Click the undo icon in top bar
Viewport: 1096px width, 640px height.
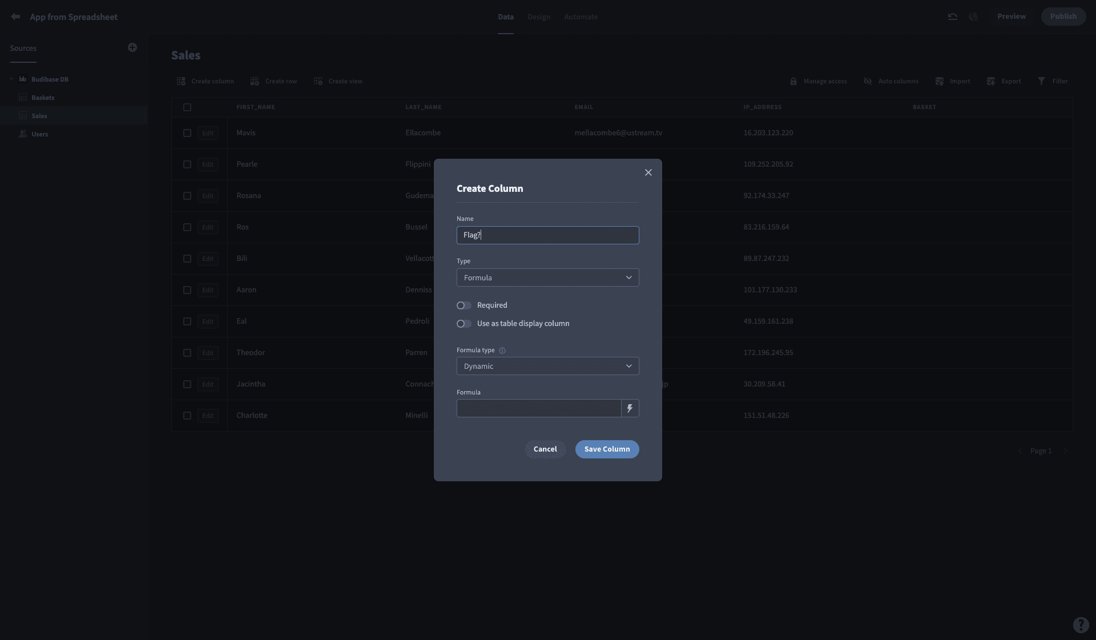coord(953,17)
